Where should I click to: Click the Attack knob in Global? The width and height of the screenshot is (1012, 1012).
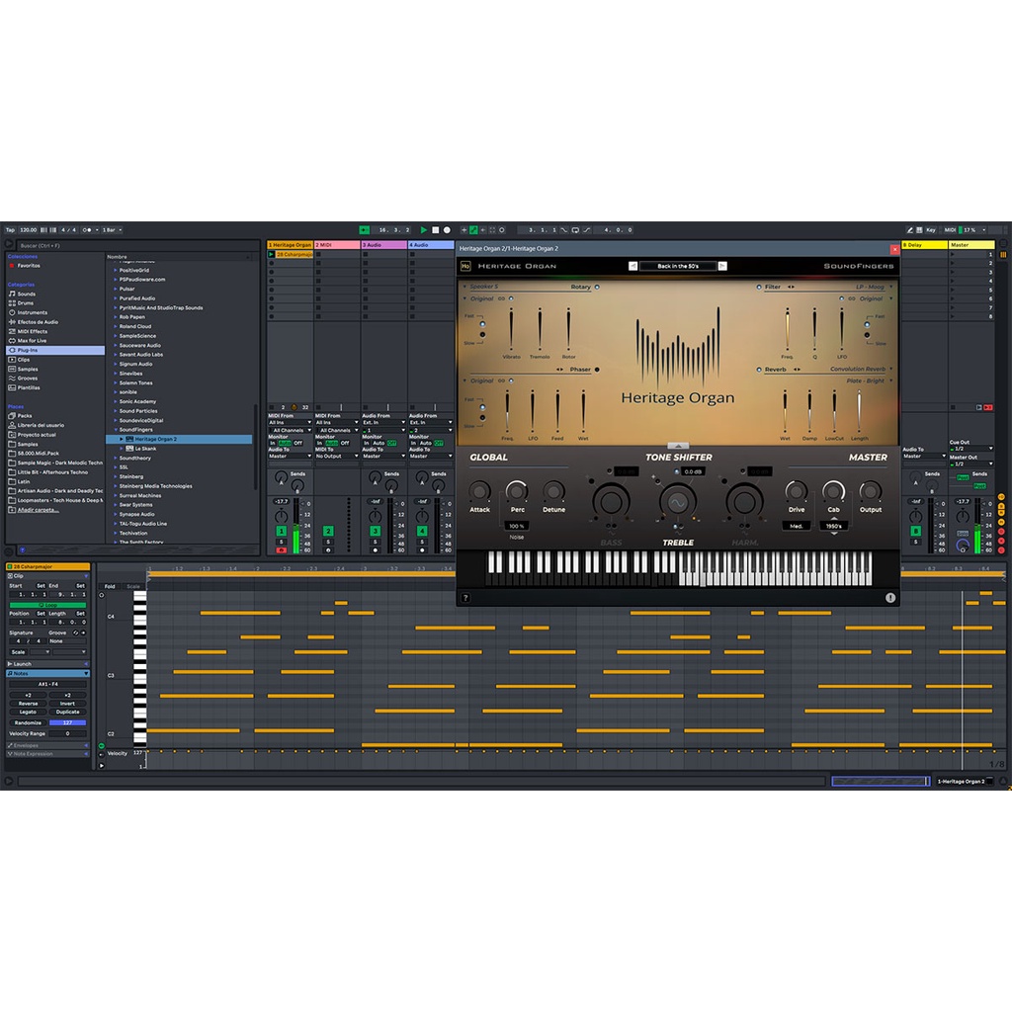[x=479, y=492]
